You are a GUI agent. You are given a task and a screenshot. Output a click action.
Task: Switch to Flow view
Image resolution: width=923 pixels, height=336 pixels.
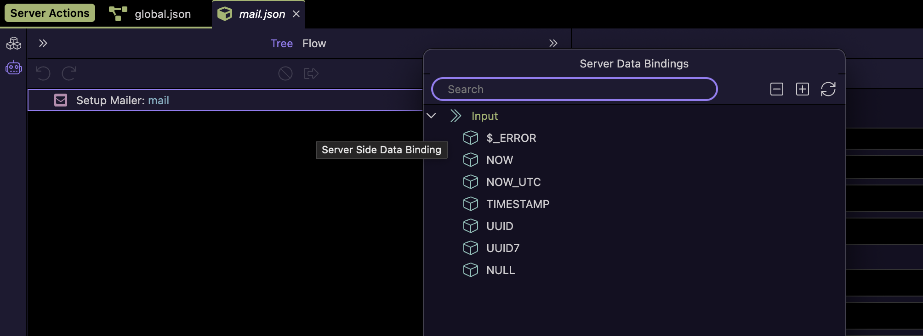pos(314,44)
